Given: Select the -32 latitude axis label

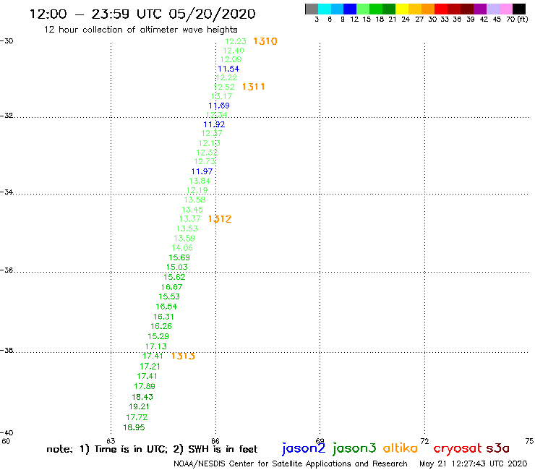Looking at the screenshot, I should 7,116.
